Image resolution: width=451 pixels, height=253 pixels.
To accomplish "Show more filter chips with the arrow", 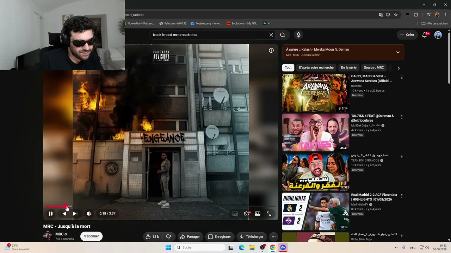I will [x=399, y=68].
